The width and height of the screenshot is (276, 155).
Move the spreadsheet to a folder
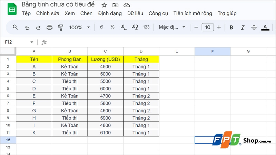pos(115,5)
